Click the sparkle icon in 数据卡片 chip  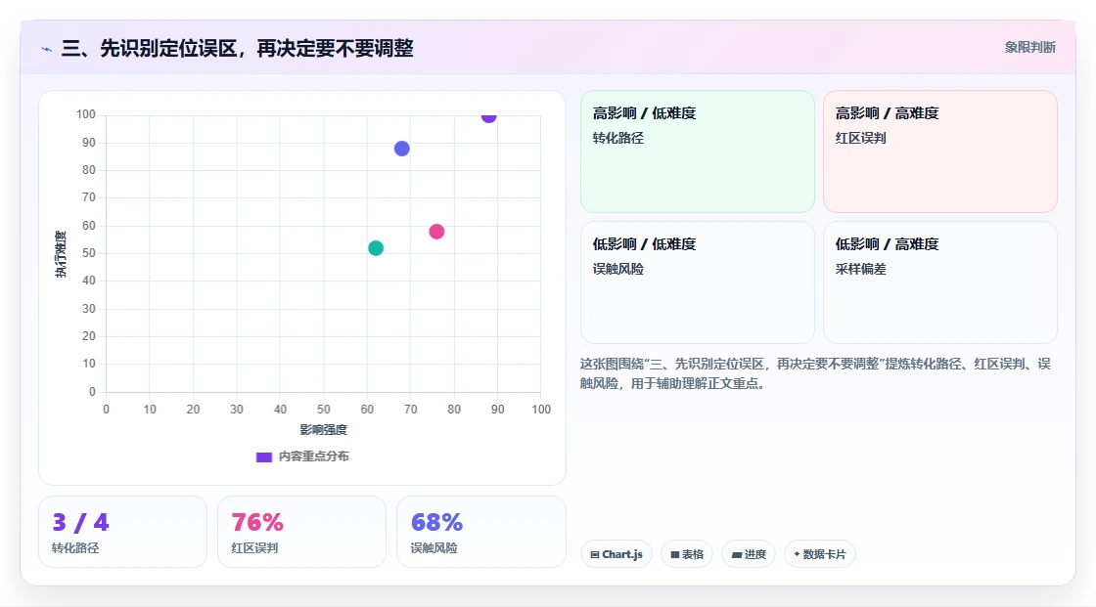click(797, 554)
